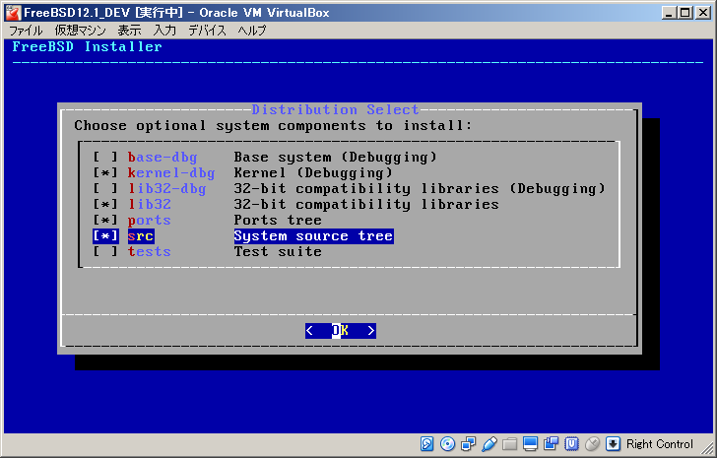Click the window resize grip in status bar
This screenshot has width=717, height=458.
pos(707,448)
